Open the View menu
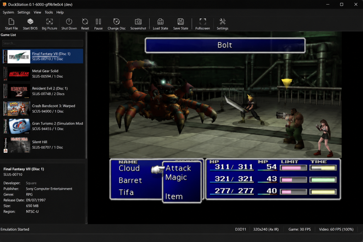This screenshot has height=242, width=363. point(37,12)
